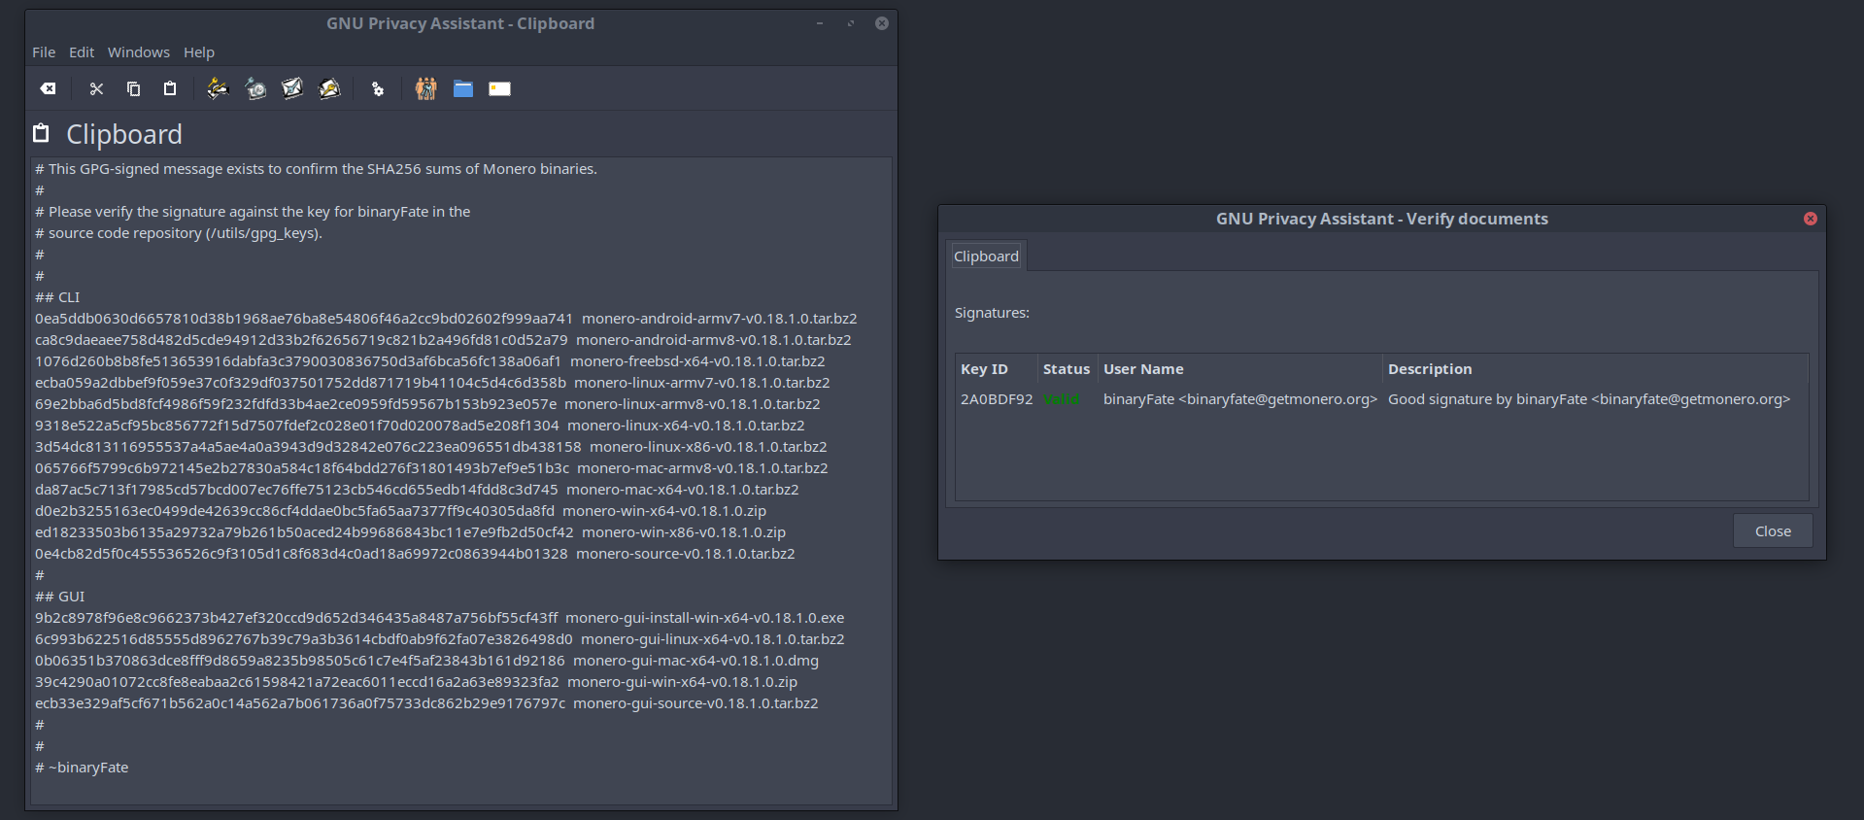Click the 'source code repository (/utils/gpg_keys)' comment line
Screen dimensions: 1864x820
(179, 233)
